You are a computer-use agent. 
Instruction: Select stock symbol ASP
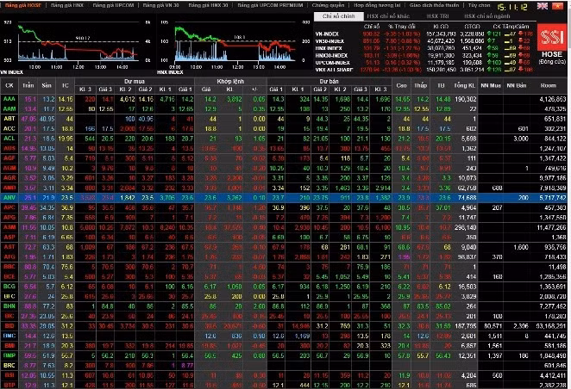[x=9, y=238]
